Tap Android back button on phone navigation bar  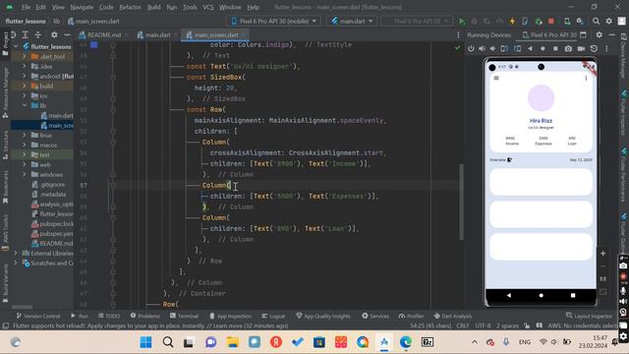click(509, 295)
